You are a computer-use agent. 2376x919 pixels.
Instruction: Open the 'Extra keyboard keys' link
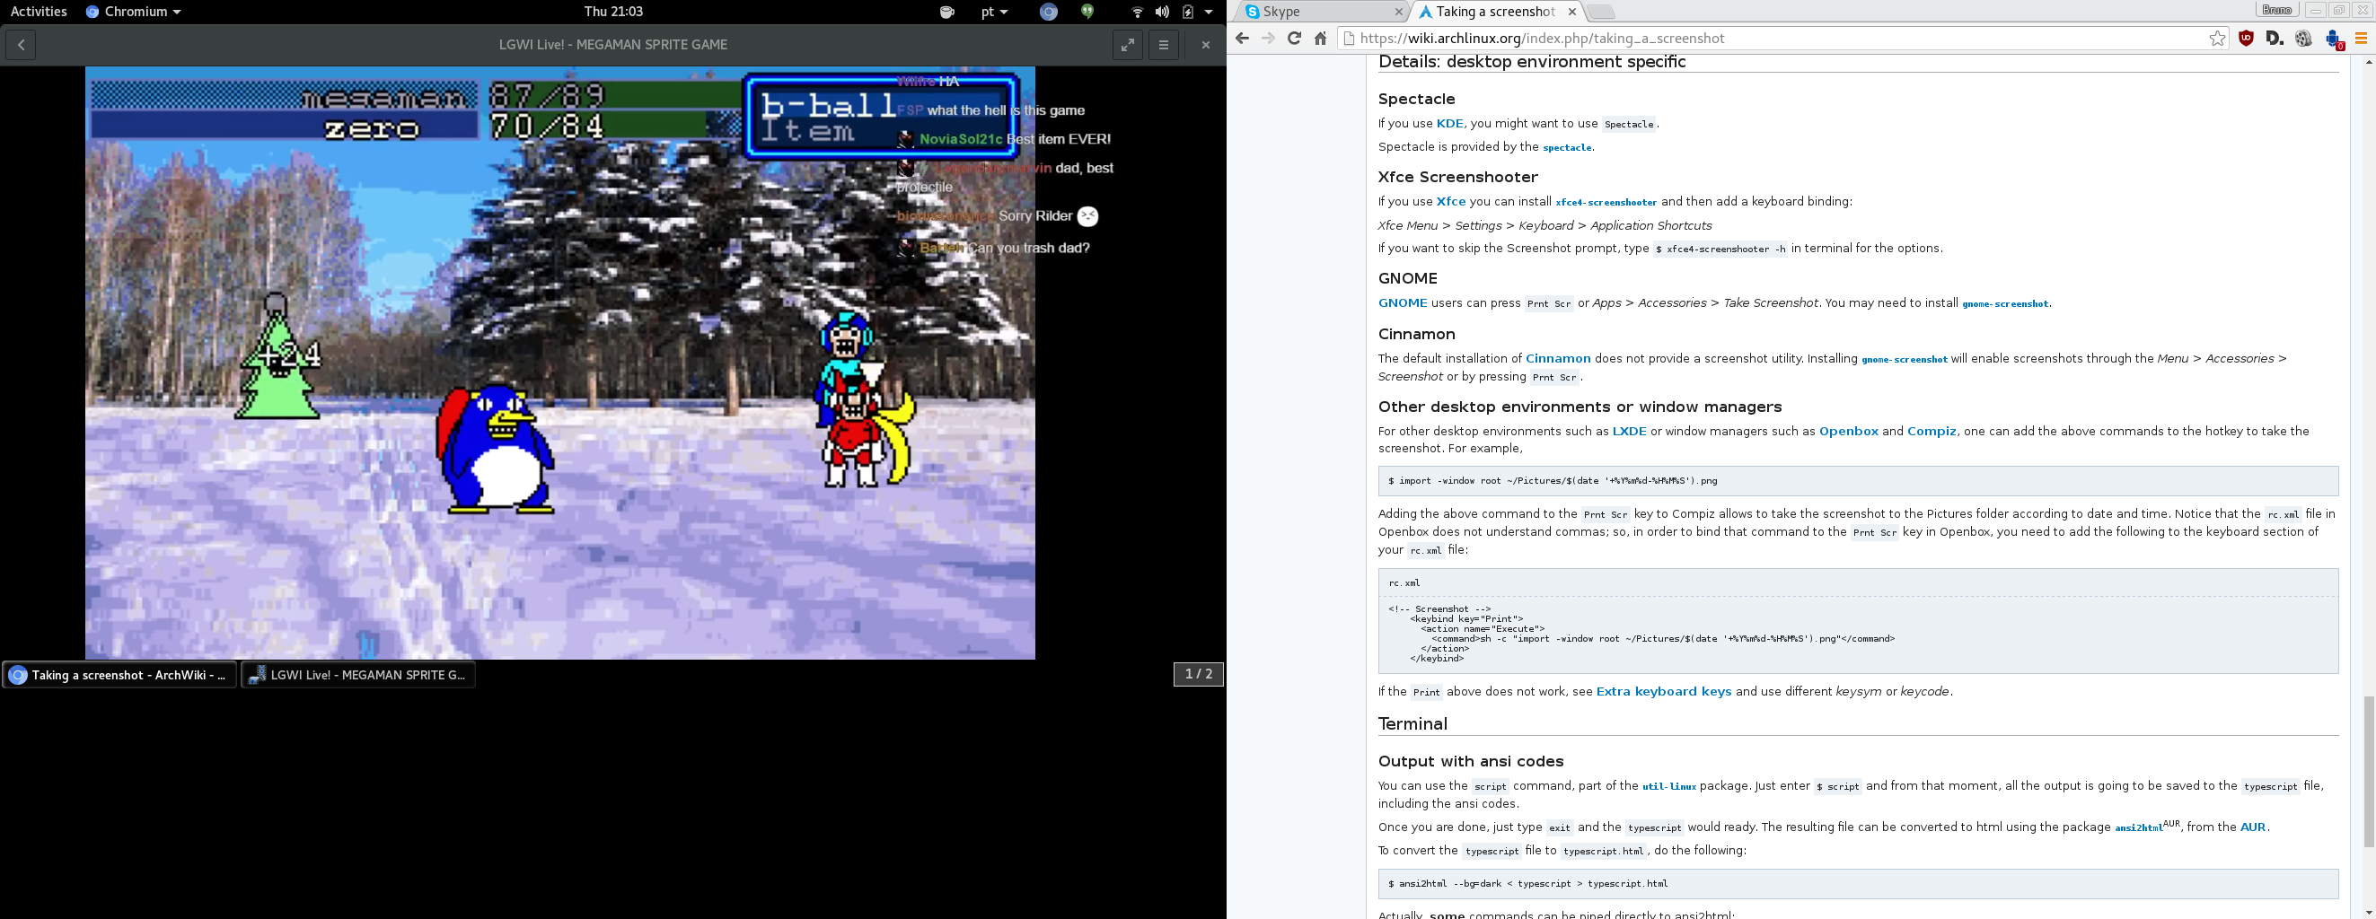(x=1664, y=692)
